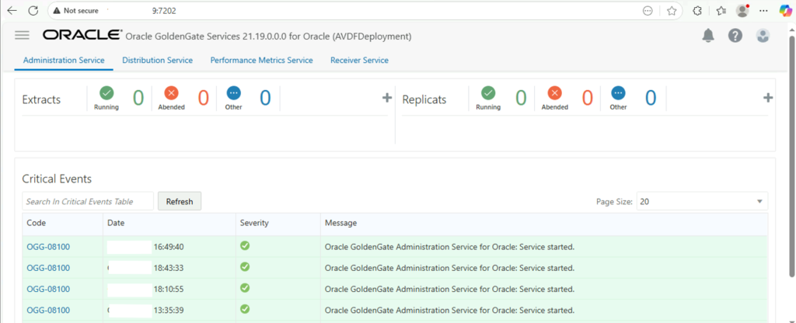Add a new Extract with plus icon
Image resolution: width=796 pixels, height=323 pixels.
tap(387, 97)
